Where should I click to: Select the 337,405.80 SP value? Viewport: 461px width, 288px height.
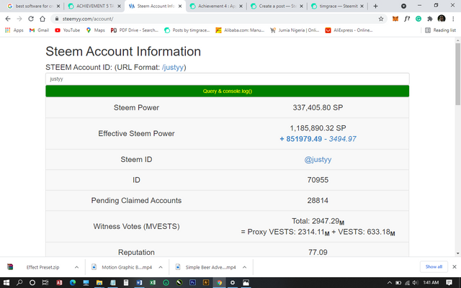coord(318,107)
